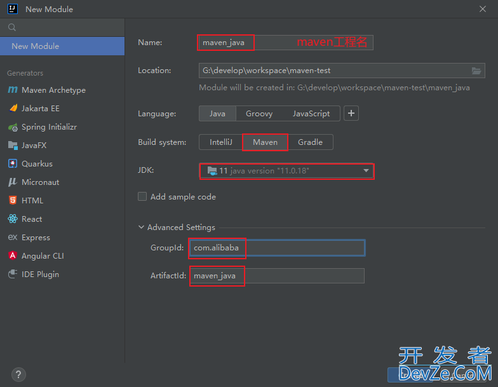
Task: Select the Maven Archetype generator icon
Action: (13, 90)
